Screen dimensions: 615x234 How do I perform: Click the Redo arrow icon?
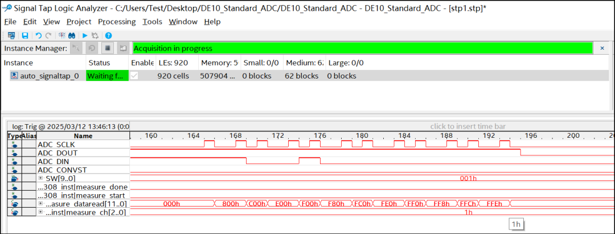pos(48,35)
